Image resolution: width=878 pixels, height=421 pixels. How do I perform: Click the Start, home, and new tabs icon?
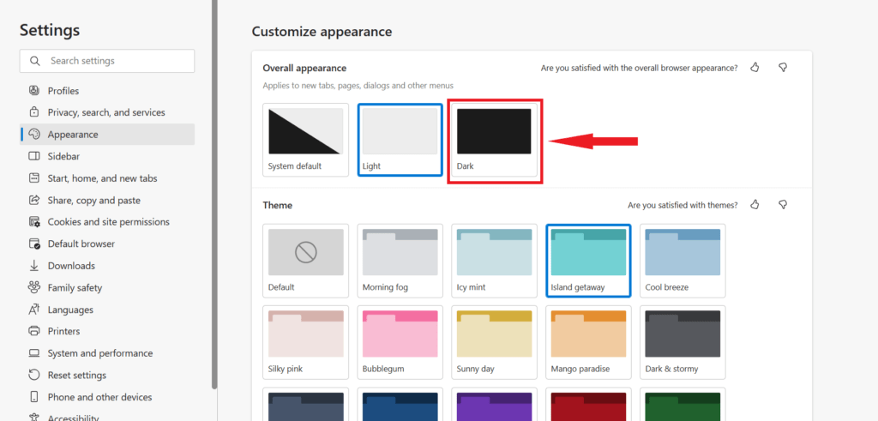pos(34,178)
